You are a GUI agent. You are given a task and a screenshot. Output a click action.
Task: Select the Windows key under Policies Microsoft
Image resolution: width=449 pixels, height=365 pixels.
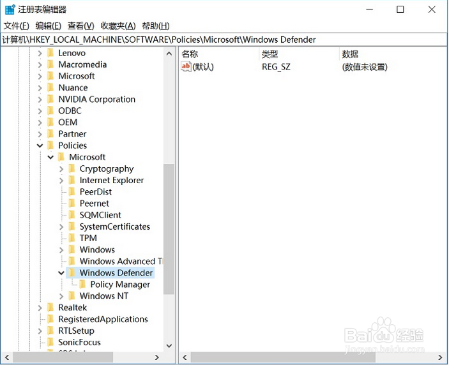coord(97,250)
